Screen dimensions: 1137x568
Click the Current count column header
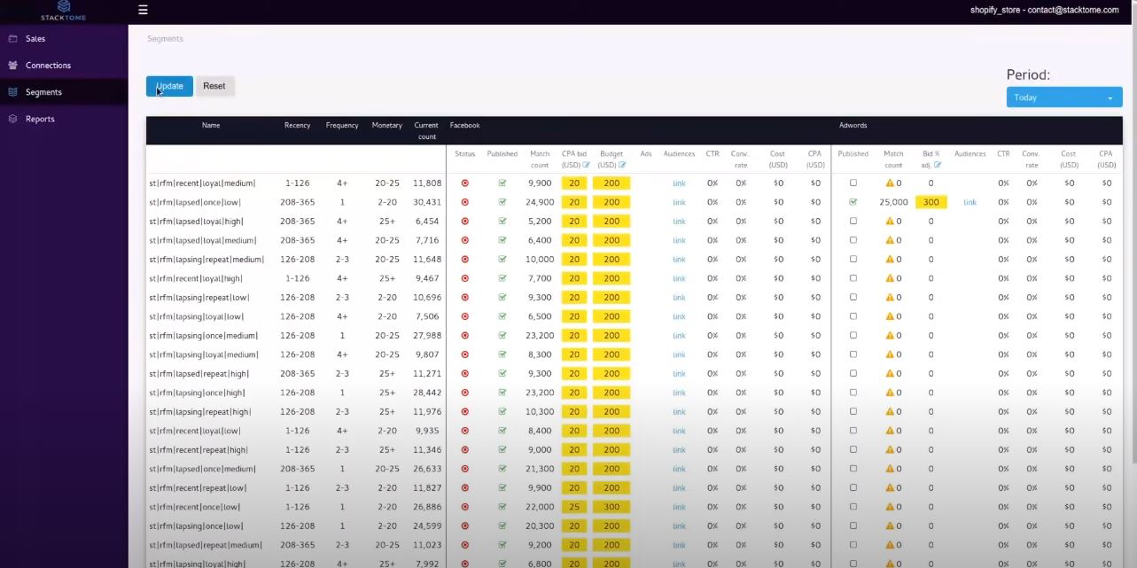(426, 131)
